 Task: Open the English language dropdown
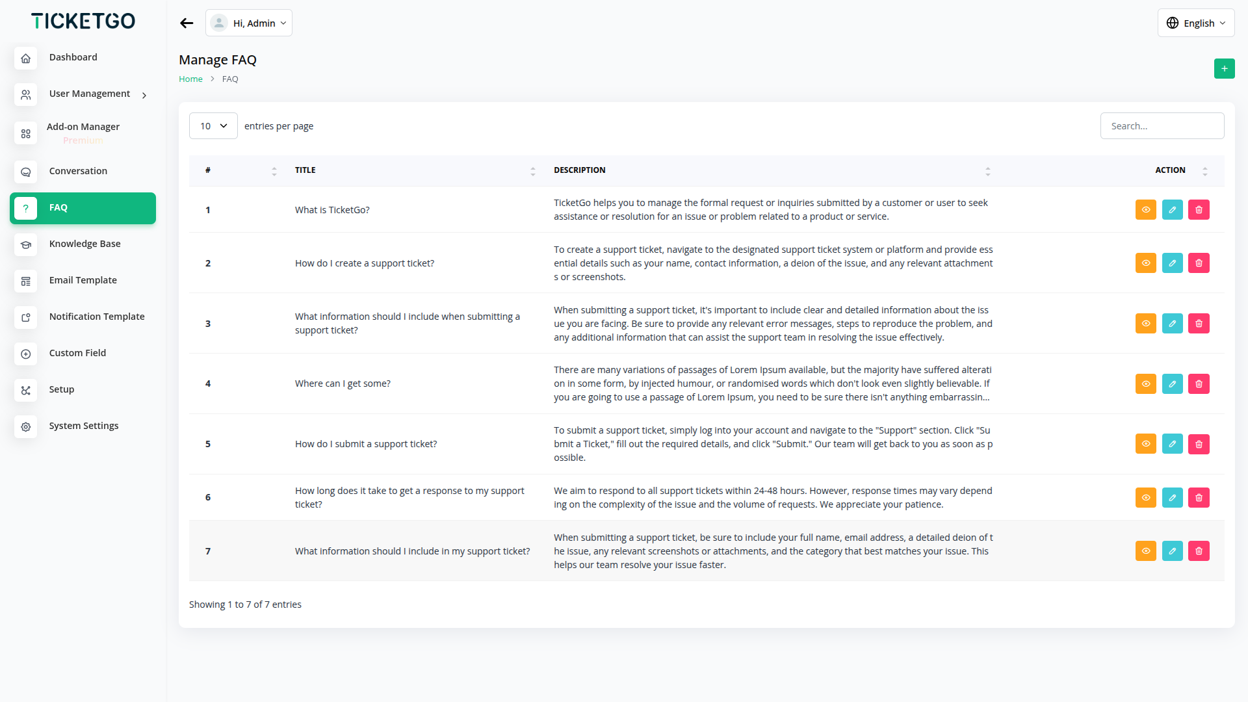1196,23
